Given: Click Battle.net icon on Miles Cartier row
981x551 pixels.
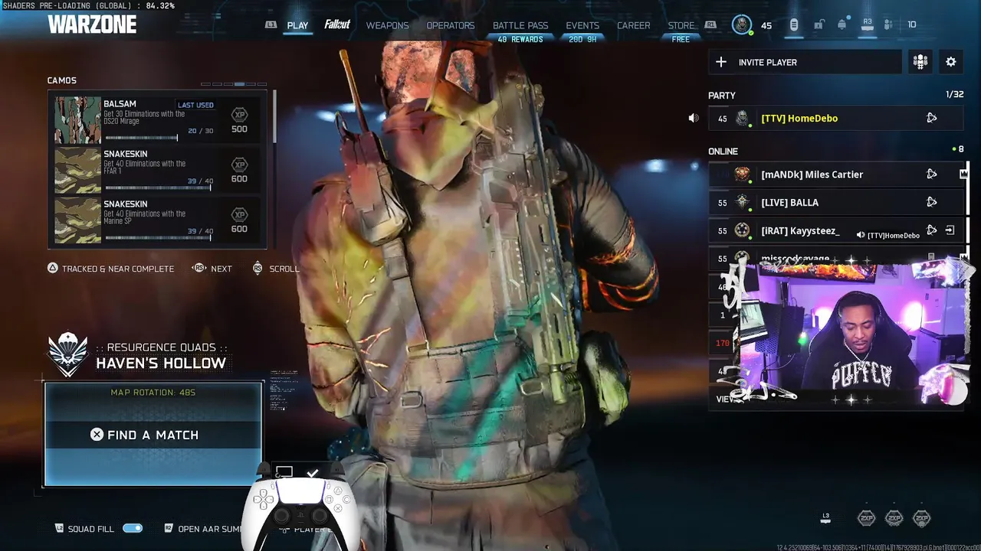Looking at the screenshot, I should coord(931,174).
